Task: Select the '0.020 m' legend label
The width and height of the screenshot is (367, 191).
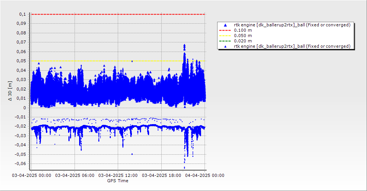Action: click(x=243, y=41)
